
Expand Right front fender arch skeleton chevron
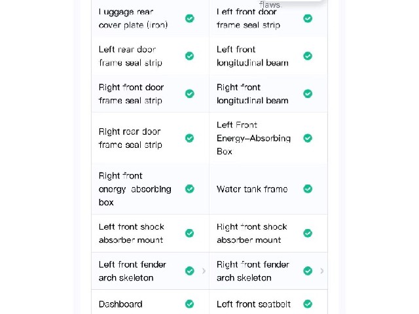tap(322, 271)
